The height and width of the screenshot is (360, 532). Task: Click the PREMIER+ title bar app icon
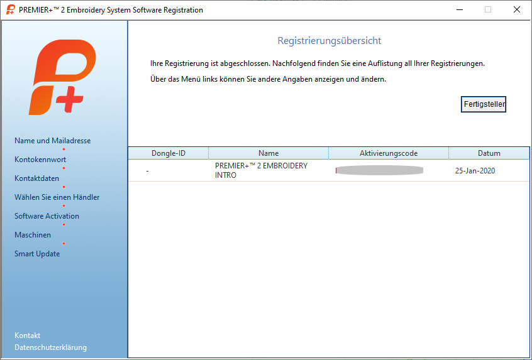(11, 10)
